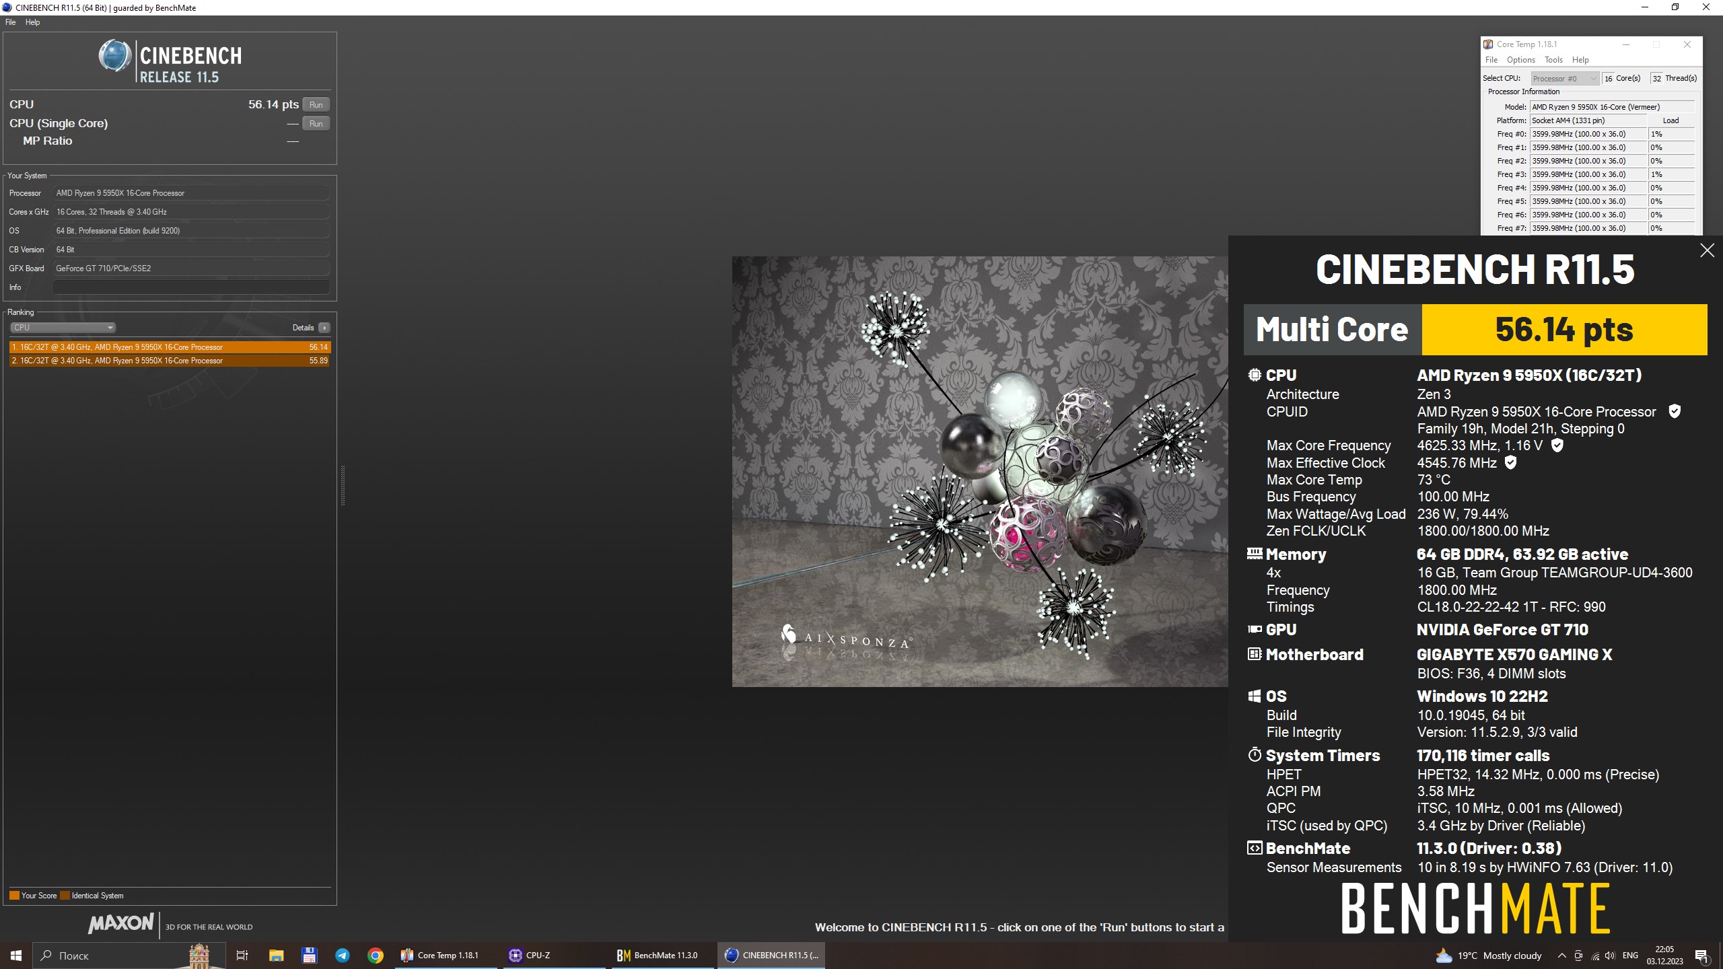Screen dimensions: 1723x969
Task: Switch to CINEBENCH R11.5 taskbar button
Action: pos(771,956)
